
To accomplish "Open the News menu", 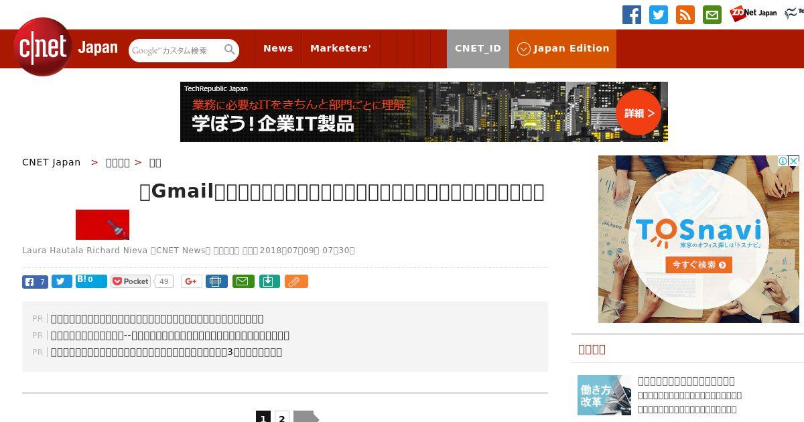I will click(x=278, y=48).
